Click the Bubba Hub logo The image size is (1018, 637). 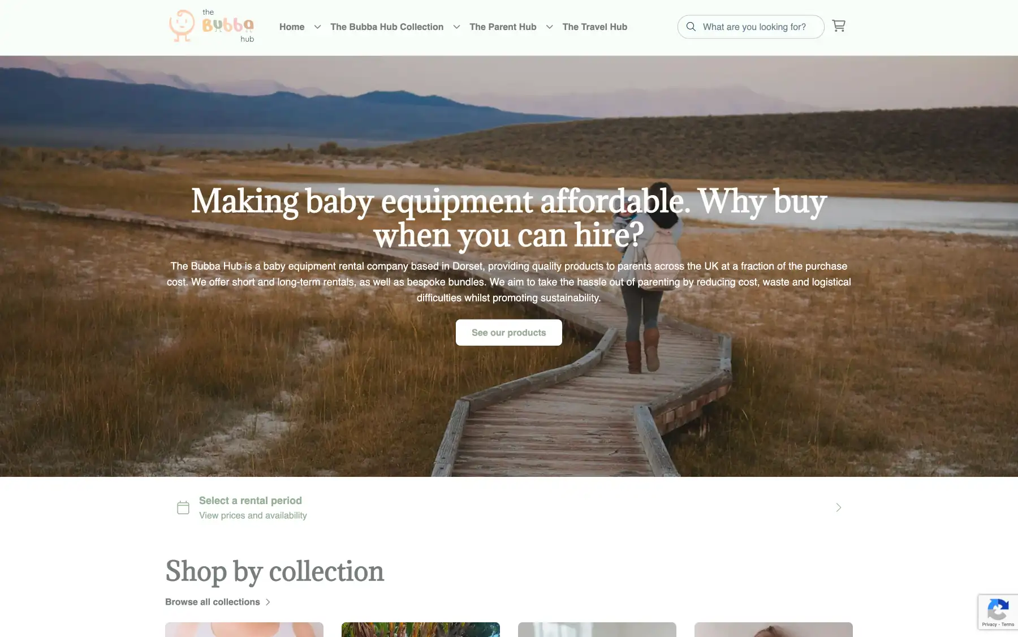point(212,26)
